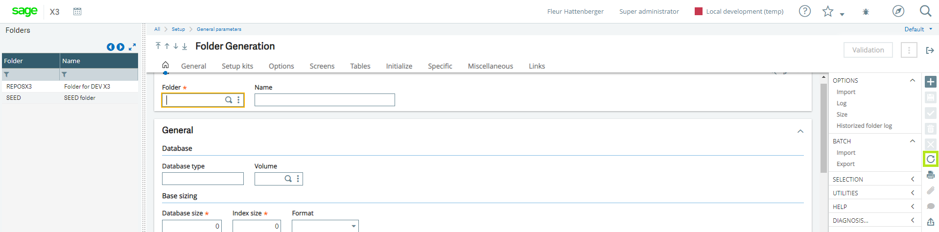
Task: Click General parameters breadcrumb link
Action: 219,29
